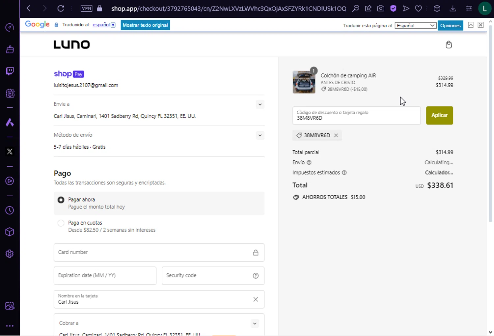Focus the Expiration date field
Image resolution: width=494 pixels, height=336 pixels.
click(105, 276)
